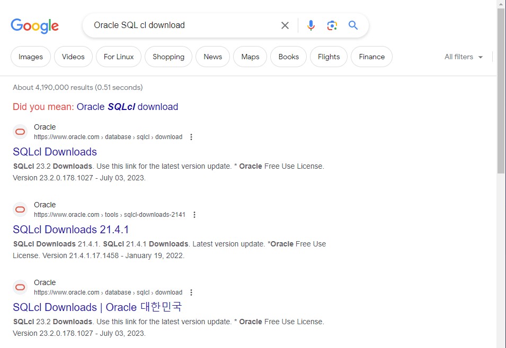Click the Oracle favicon of SQLcl Downloads 21.4.1 result
506x348 pixels.
click(20, 209)
